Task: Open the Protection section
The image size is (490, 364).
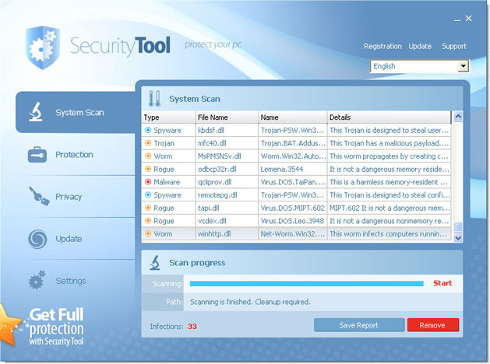Action: (x=74, y=155)
